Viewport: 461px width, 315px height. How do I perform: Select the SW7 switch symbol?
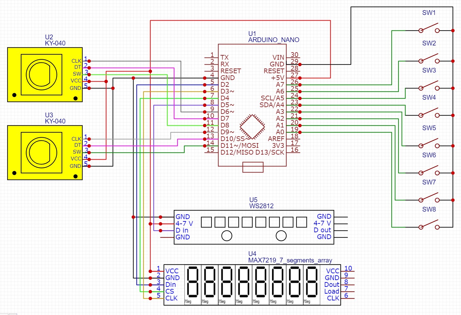(x=429, y=198)
